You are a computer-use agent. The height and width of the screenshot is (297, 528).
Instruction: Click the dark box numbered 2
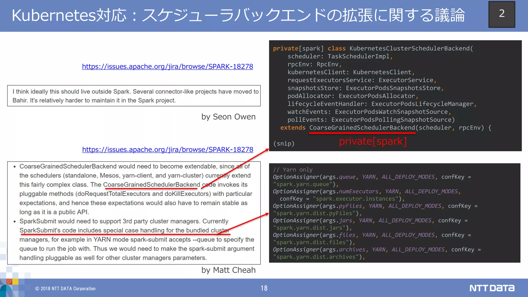click(501, 14)
